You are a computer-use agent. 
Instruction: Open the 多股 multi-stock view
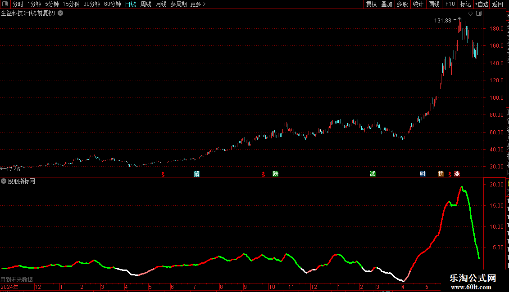pos(402,4)
